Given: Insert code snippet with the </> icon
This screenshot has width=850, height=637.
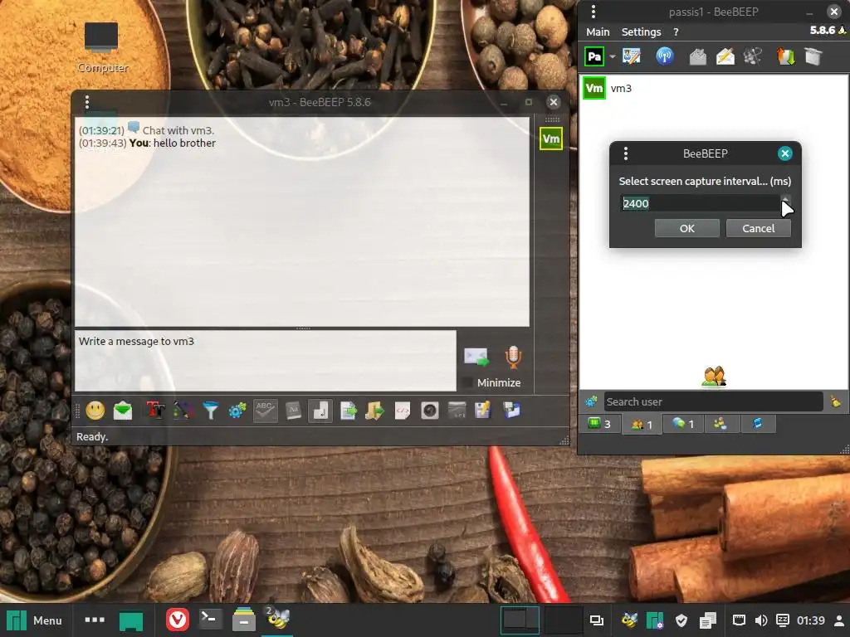Looking at the screenshot, I should click(403, 411).
